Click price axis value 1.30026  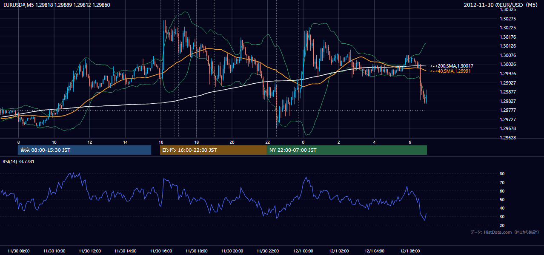(508, 64)
